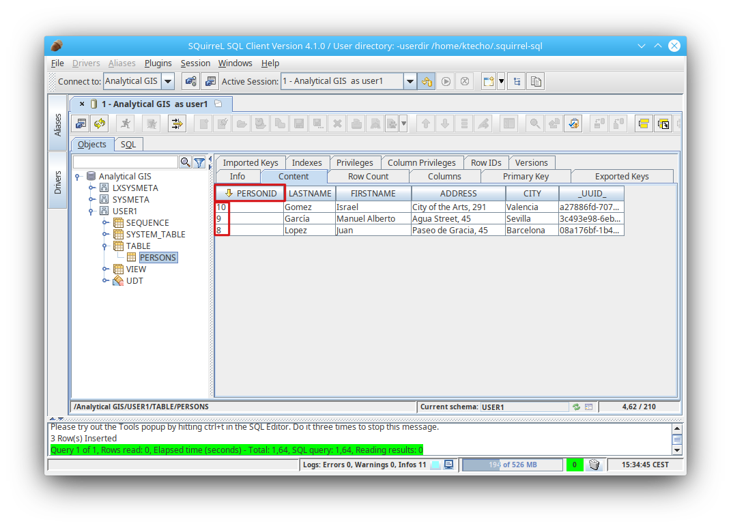Click the yellow refresh arrows icon in session toolbar
The width and height of the screenshot is (731, 528).
100,123
